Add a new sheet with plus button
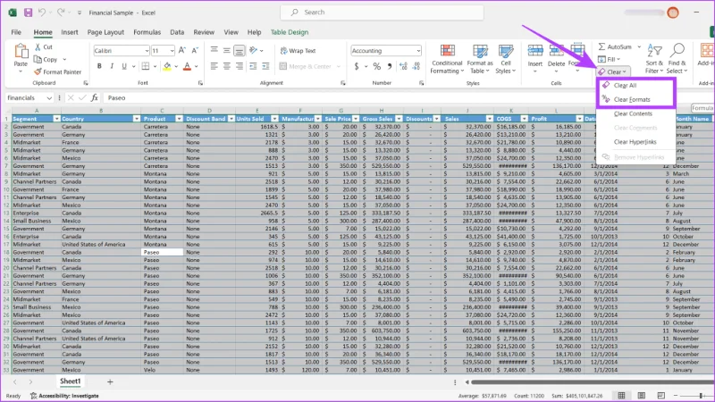The image size is (715, 402). point(110,382)
